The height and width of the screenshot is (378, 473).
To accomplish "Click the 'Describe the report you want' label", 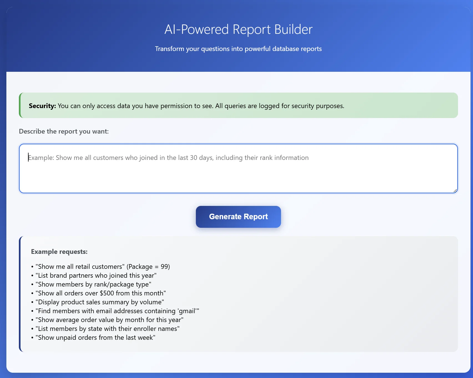I will pyautogui.click(x=64, y=131).
